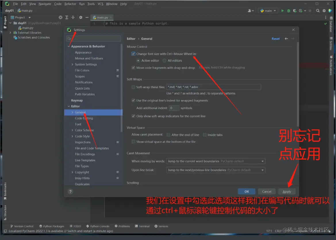
Task: Click the Run with Coverage icon
Action: [295, 11]
